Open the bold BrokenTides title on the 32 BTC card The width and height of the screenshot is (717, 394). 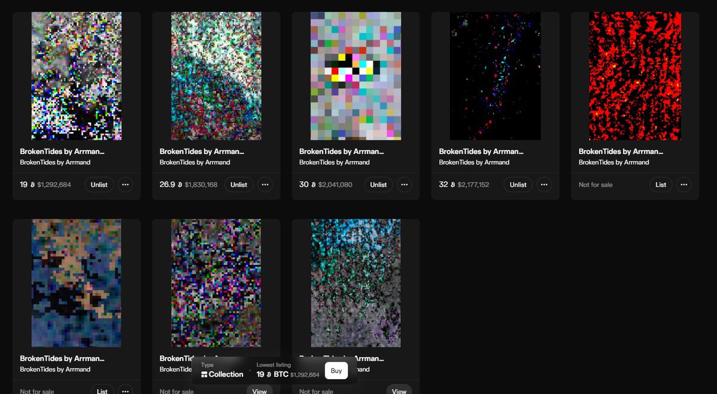pos(481,152)
